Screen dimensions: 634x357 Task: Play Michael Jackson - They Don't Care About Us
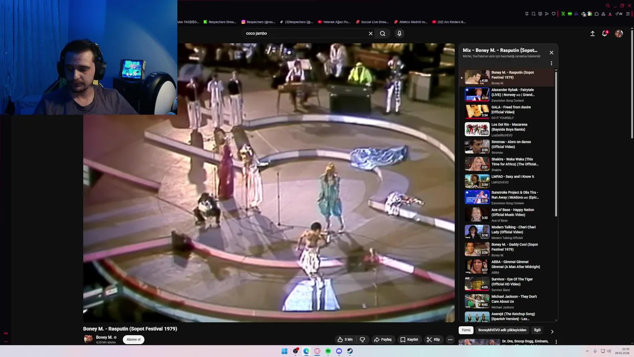(x=507, y=301)
